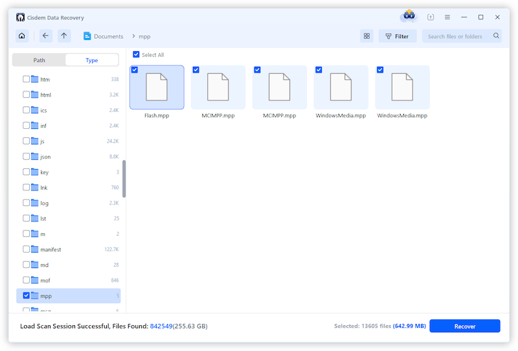Open the mof folder icon in tree
Screen dimensions: 518x351
point(35,280)
